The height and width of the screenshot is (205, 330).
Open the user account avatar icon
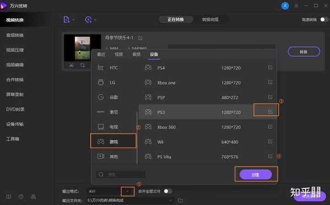285,5
